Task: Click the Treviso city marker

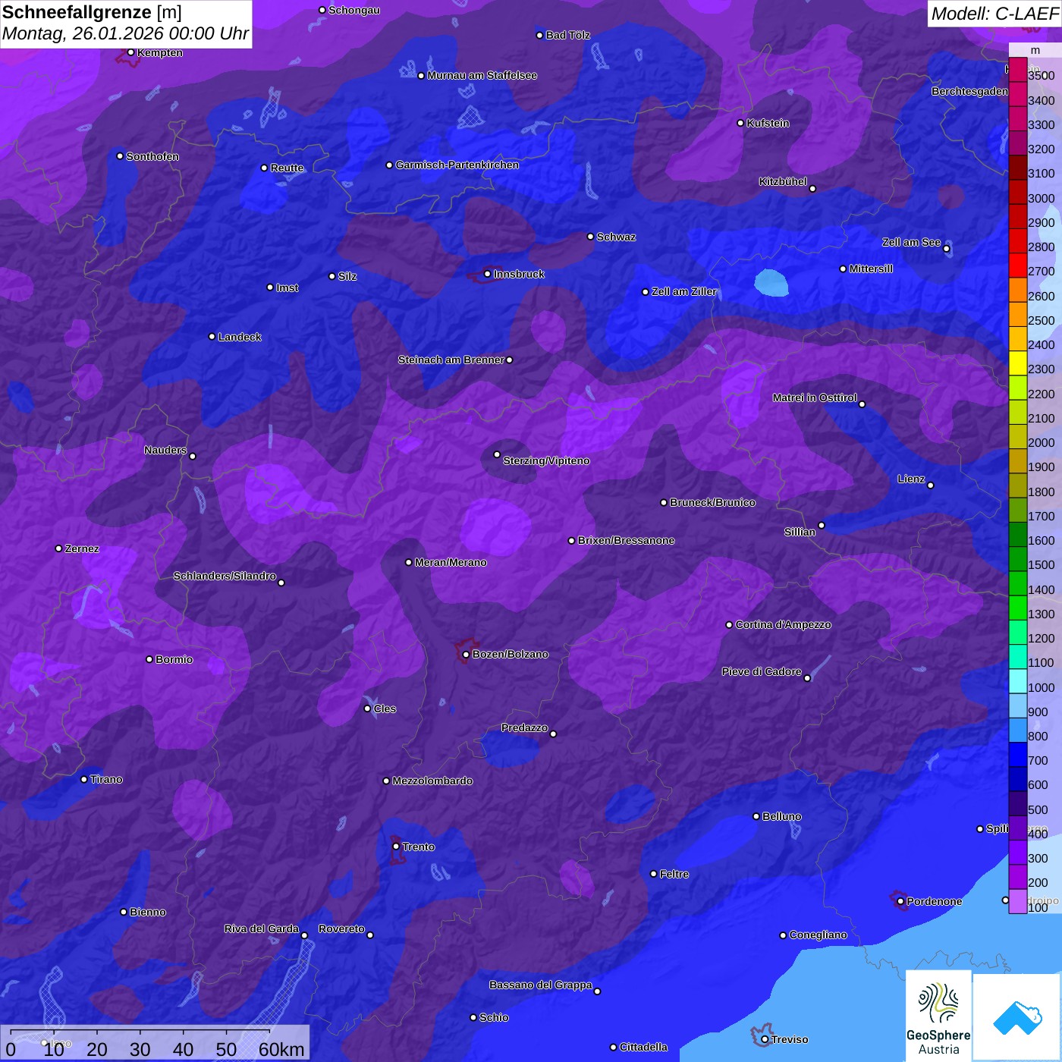Action: pyautogui.click(x=765, y=1039)
